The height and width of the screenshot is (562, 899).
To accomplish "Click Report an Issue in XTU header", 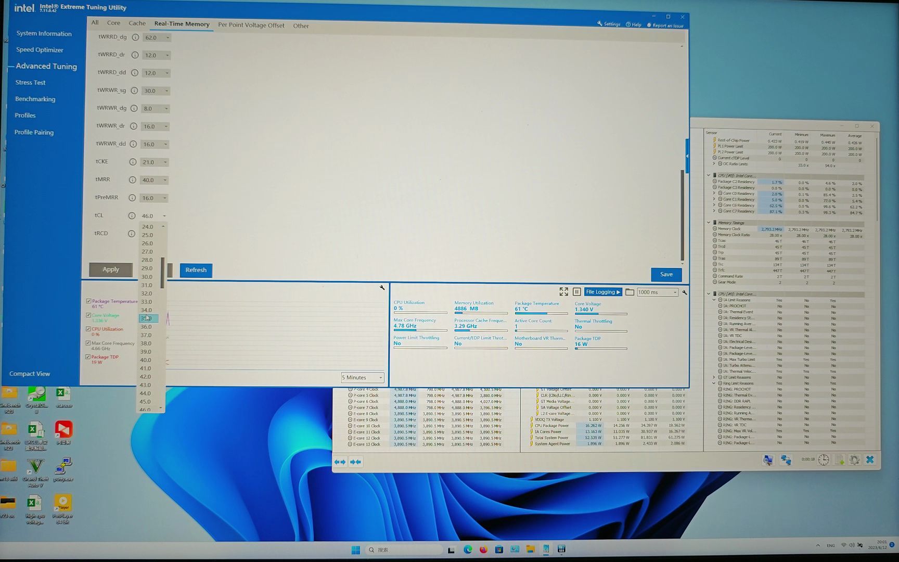I will pyautogui.click(x=665, y=25).
